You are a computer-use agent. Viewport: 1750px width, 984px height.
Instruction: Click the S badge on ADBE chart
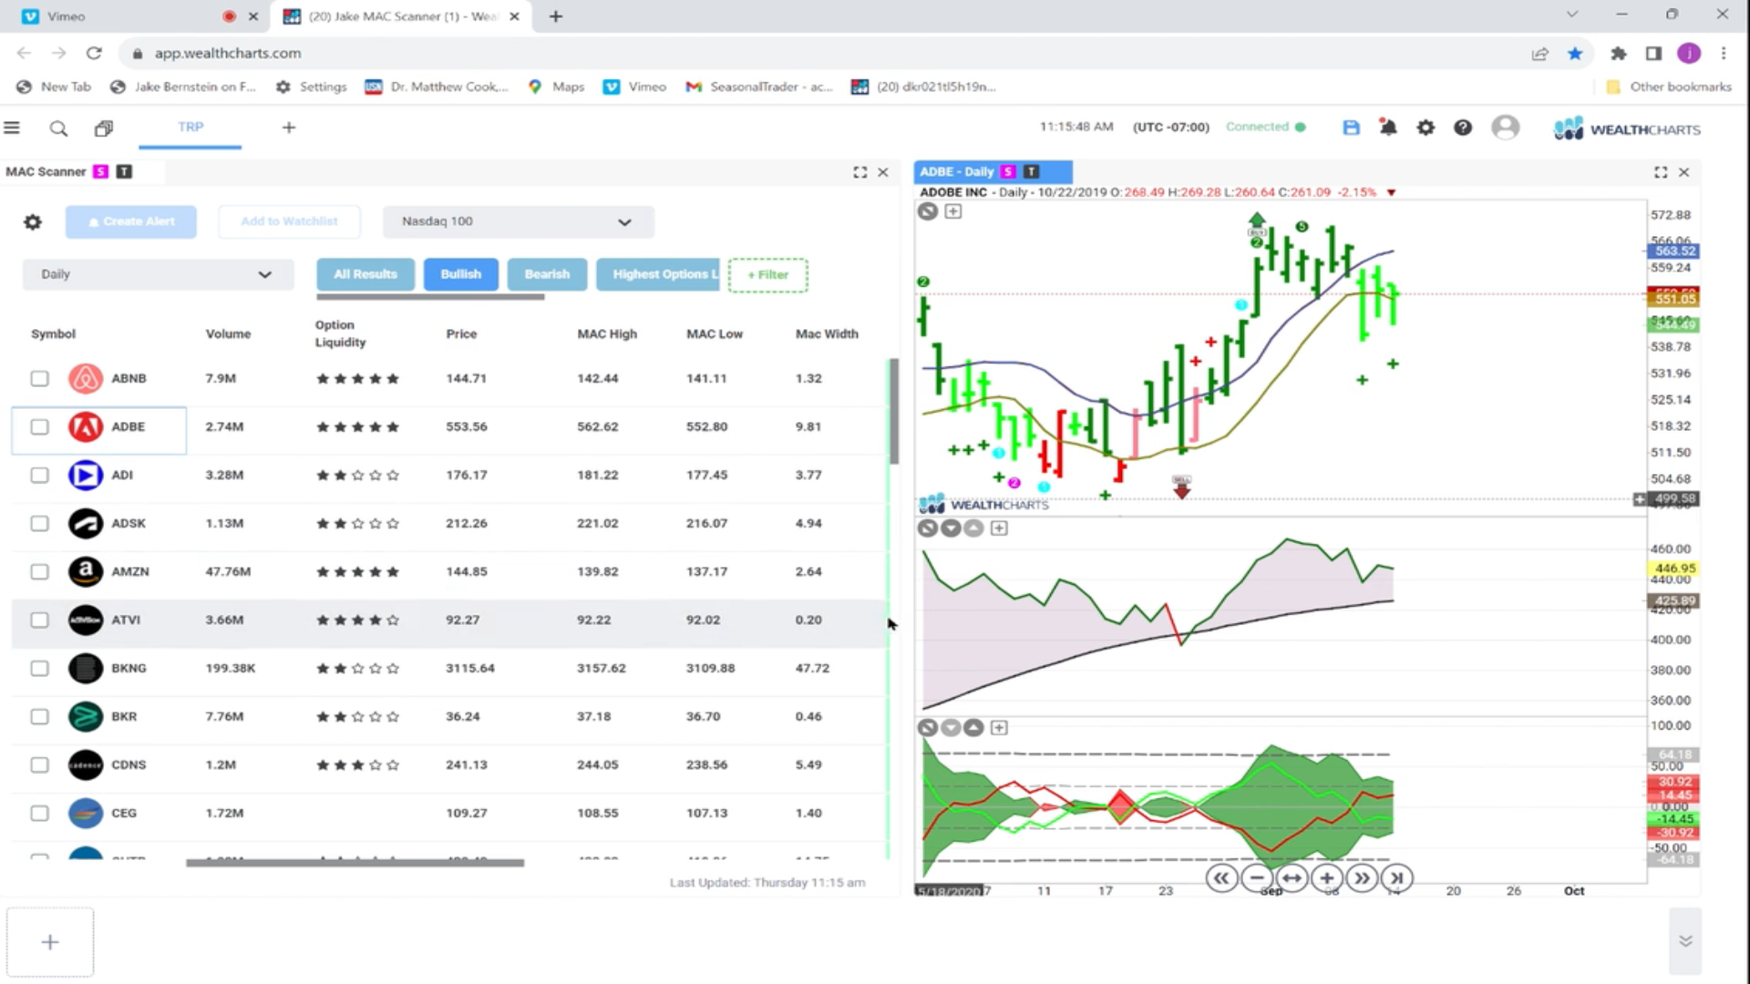coord(1007,171)
